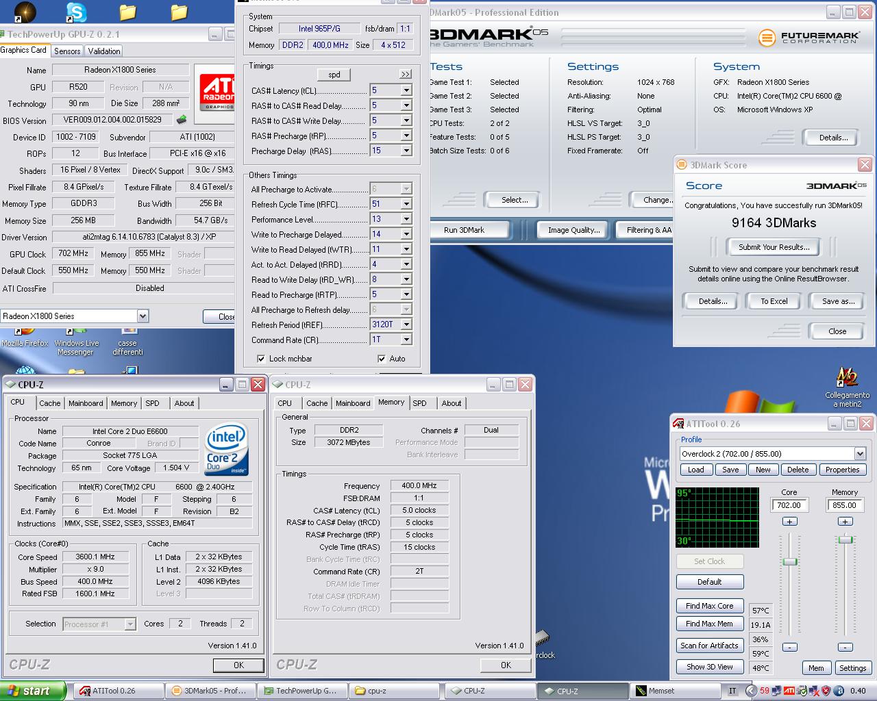Click the Details button in Score window
Viewport: 877px width, 701px height.
coord(713,301)
